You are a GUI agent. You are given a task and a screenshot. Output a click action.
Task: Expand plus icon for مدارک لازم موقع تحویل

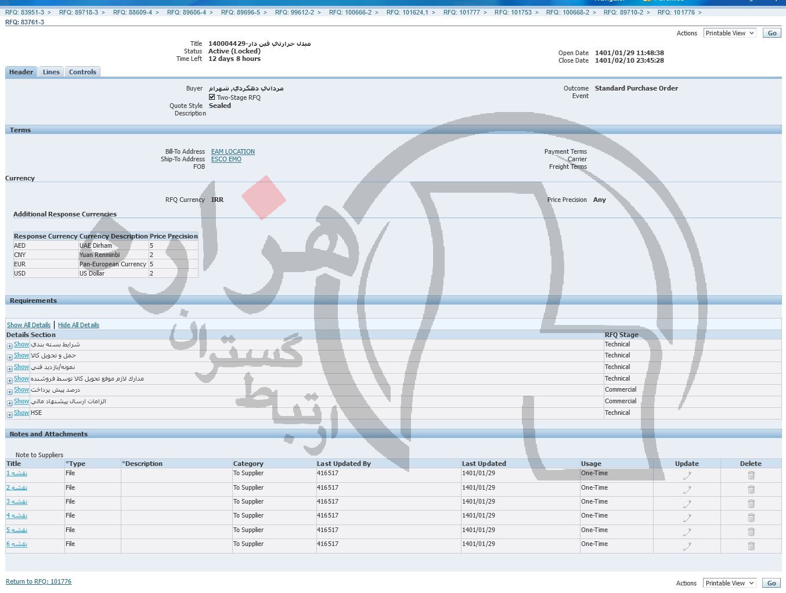coord(10,380)
